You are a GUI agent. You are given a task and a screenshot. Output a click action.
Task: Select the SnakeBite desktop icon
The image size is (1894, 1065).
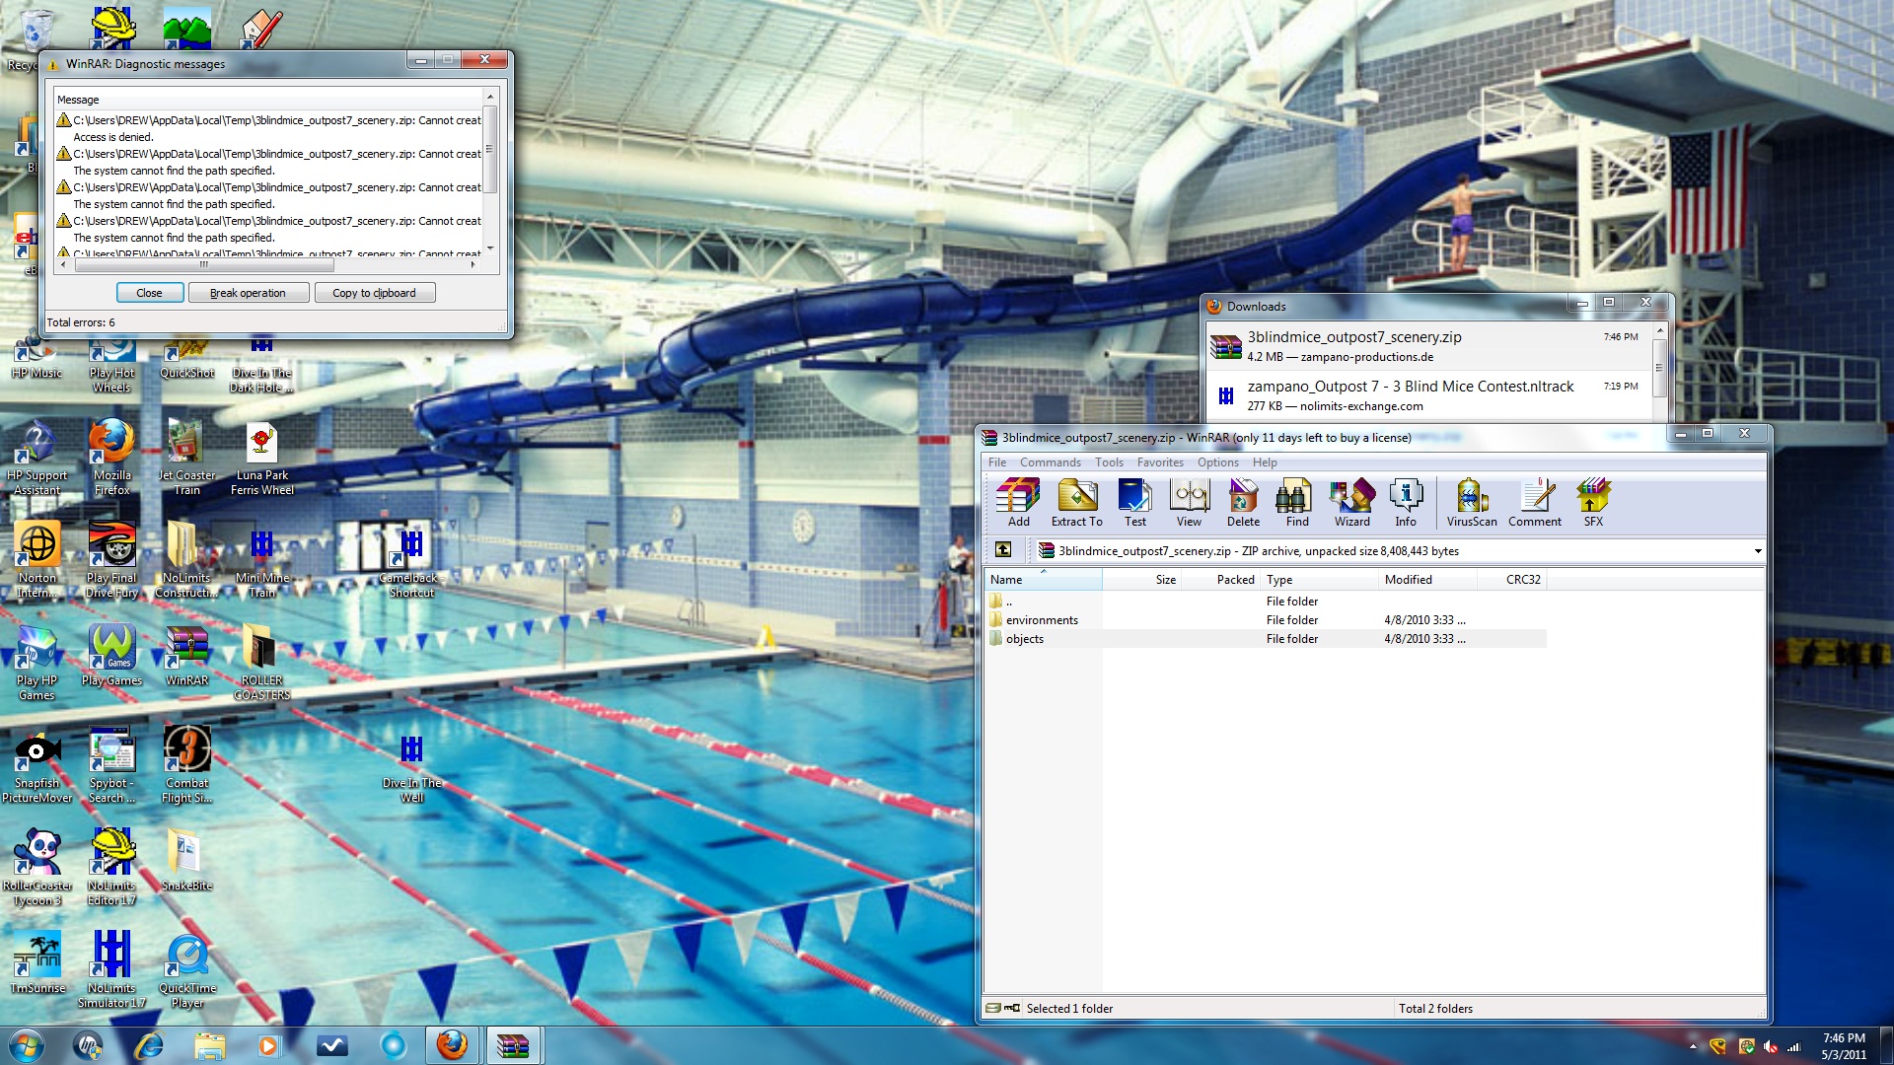click(186, 860)
